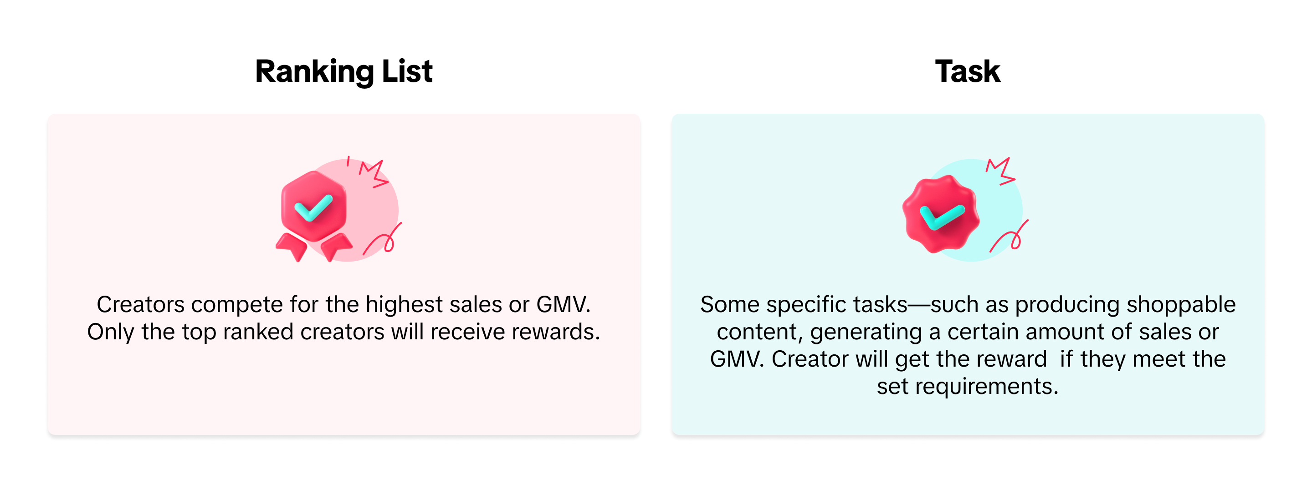Screen dimensions: 1312x494
Task: Click the "Task" heading
Action: click(x=967, y=71)
